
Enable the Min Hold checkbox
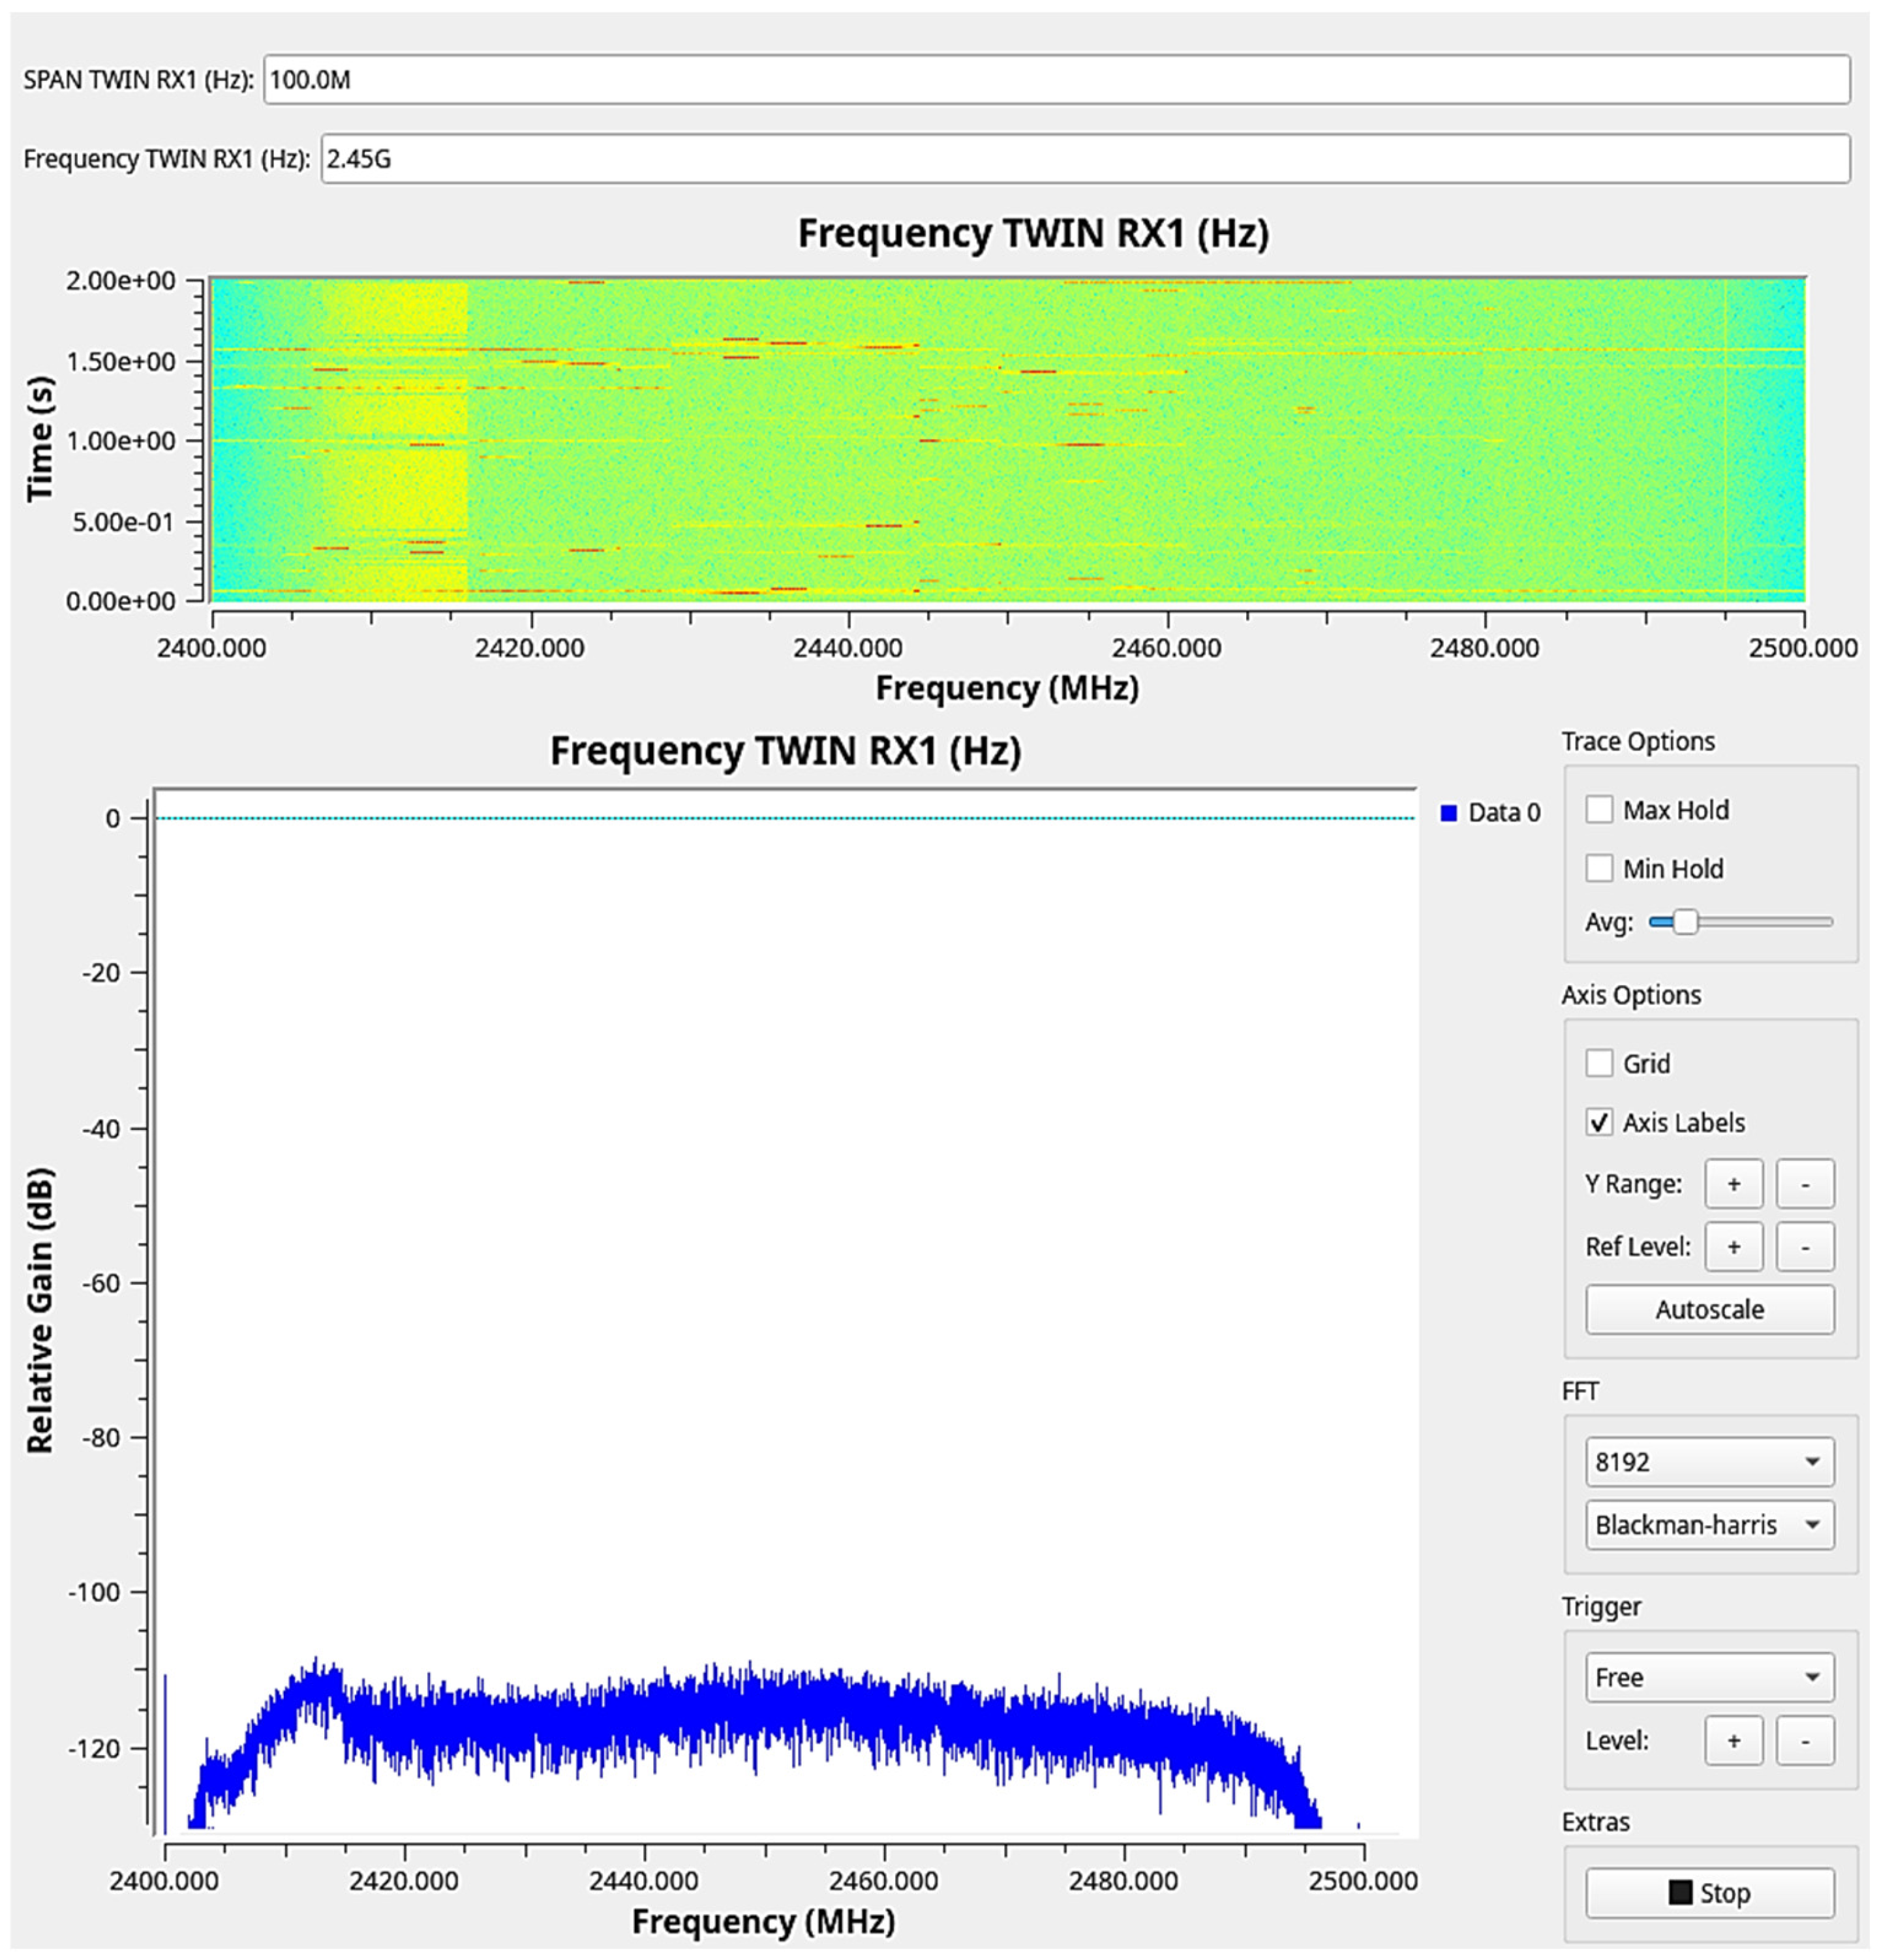pyautogui.click(x=1599, y=868)
